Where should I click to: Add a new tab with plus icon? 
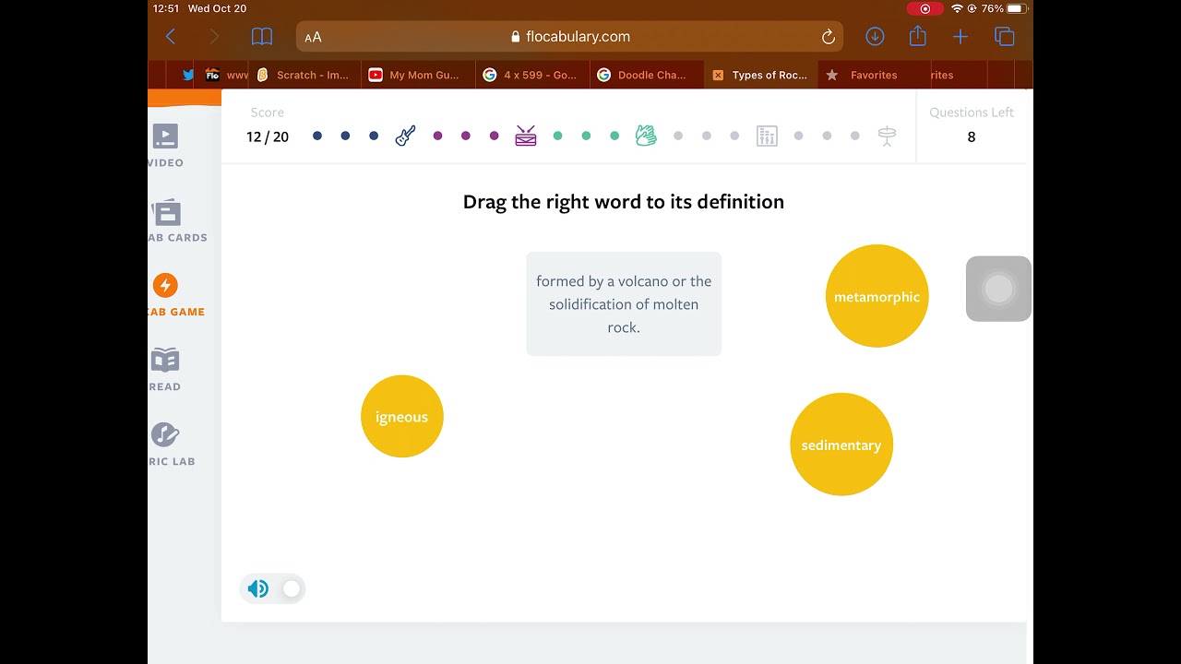(x=960, y=37)
